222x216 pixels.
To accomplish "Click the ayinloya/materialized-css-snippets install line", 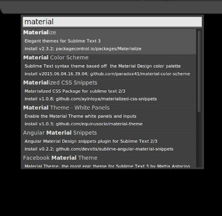I will (91, 99).
